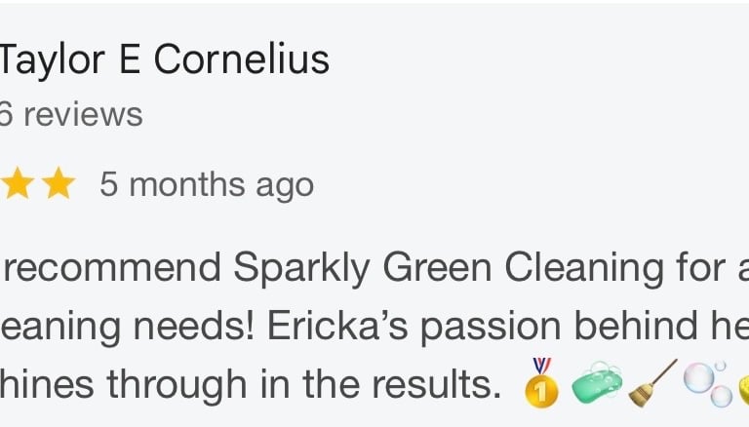The height and width of the screenshot is (427, 749).
Task: Click the word "through" in last line
Action: (177, 385)
